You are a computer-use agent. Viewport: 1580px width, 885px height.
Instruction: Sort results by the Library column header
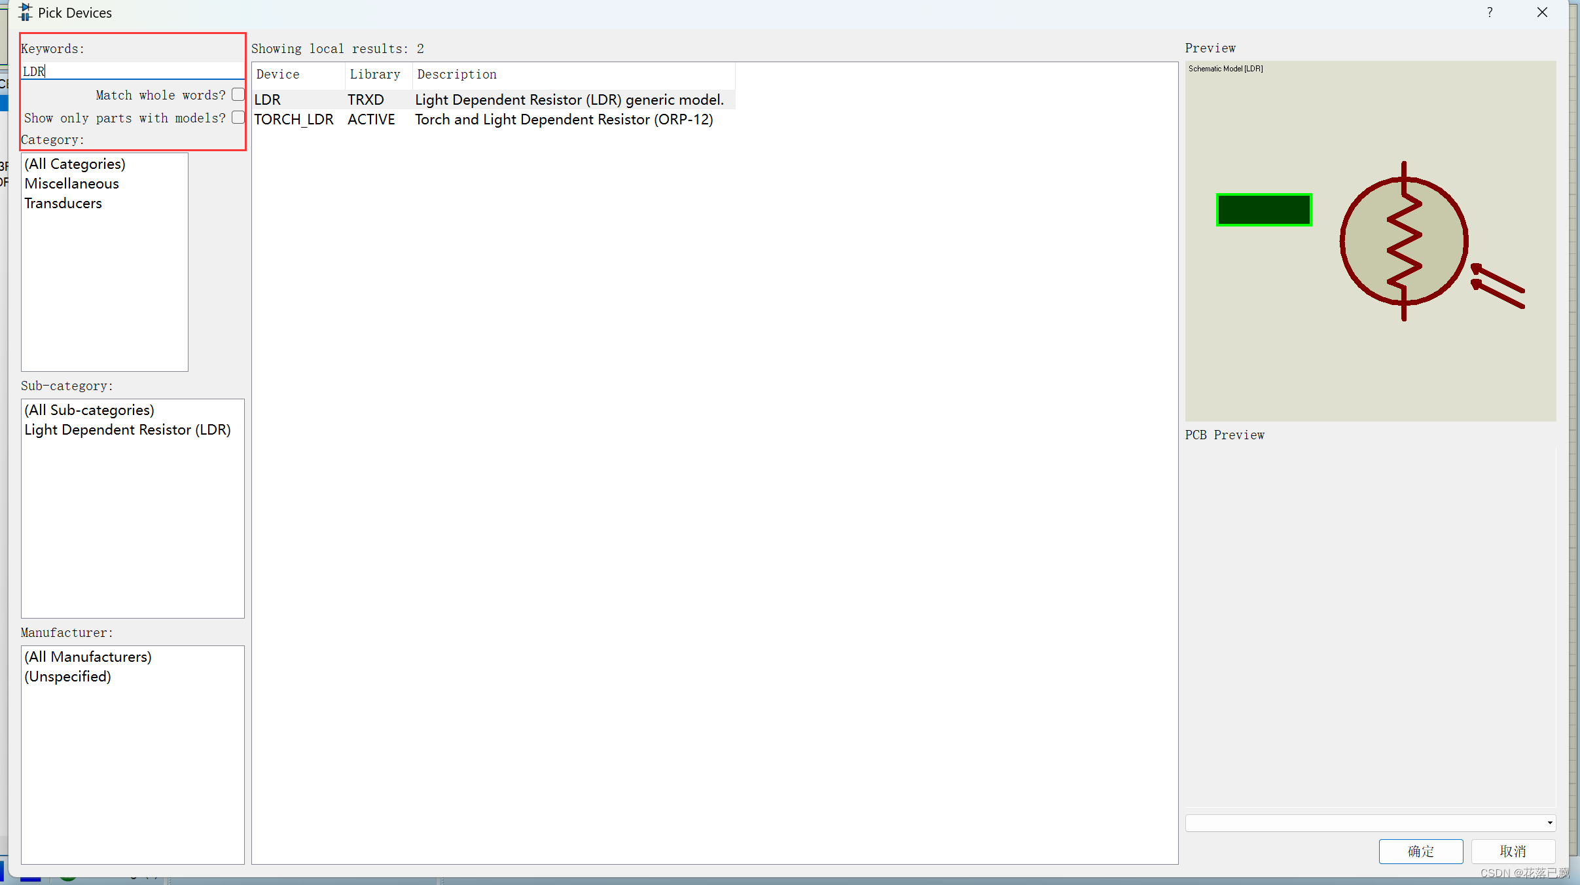coord(378,75)
